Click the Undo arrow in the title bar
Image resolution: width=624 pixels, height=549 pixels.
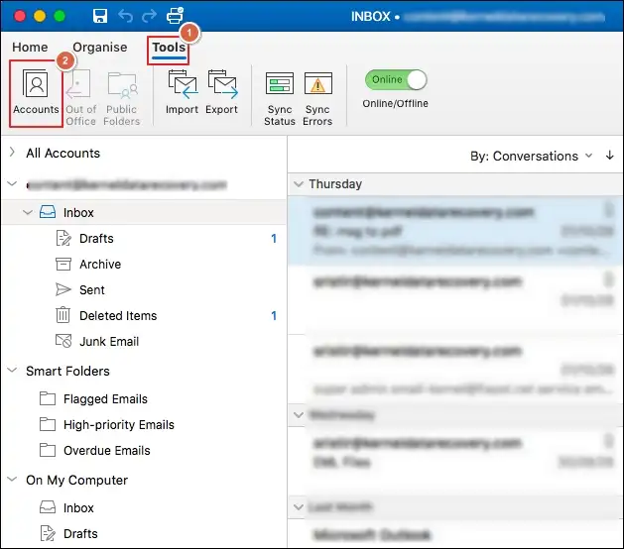pyautogui.click(x=125, y=16)
